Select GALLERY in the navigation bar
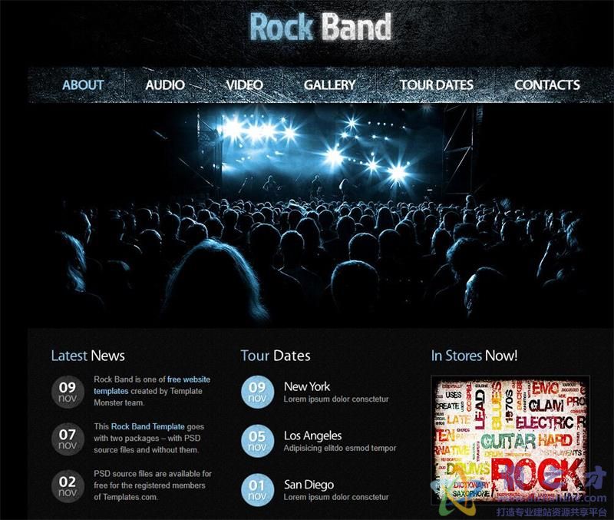The width and height of the screenshot is (614, 520). tap(329, 84)
